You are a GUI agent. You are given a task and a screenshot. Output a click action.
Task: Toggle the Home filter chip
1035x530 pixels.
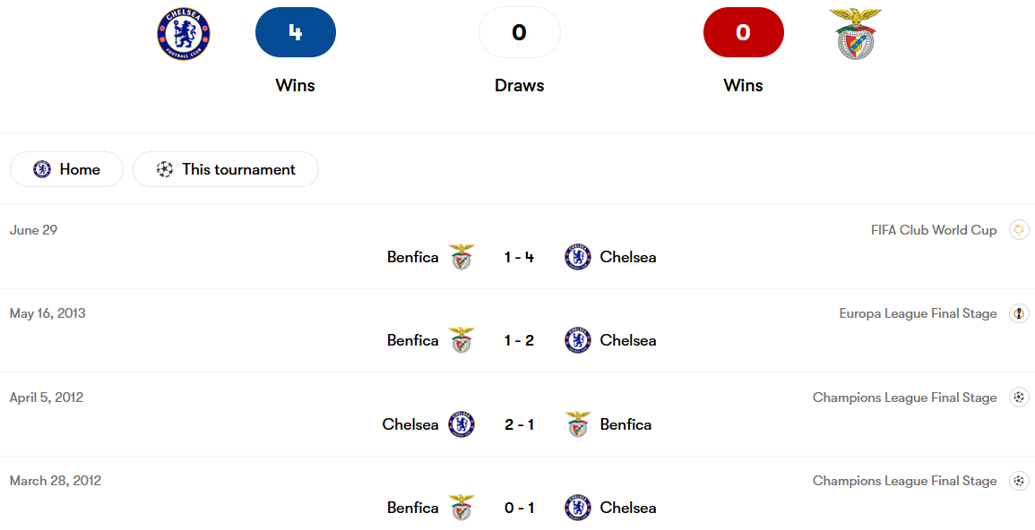point(66,169)
